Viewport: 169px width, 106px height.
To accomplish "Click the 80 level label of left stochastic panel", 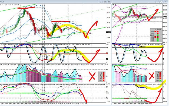I will [107, 47].
